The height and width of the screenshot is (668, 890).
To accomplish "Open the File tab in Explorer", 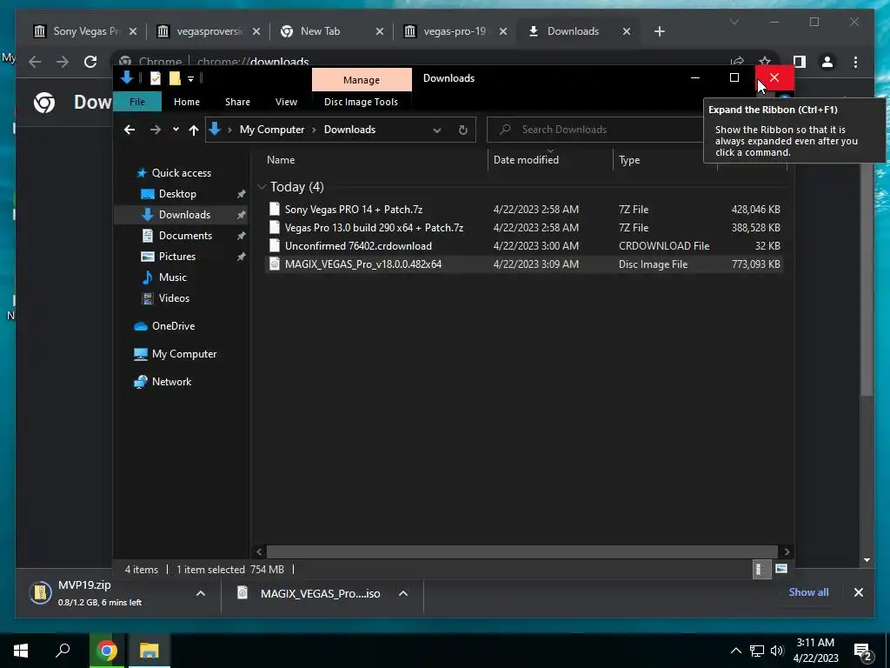I will [x=137, y=102].
